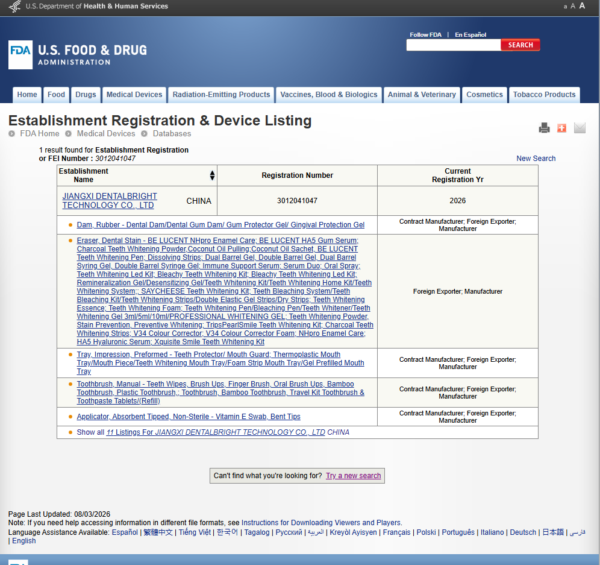Open Instructions for Downloading Viewers link

tap(320, 523)
